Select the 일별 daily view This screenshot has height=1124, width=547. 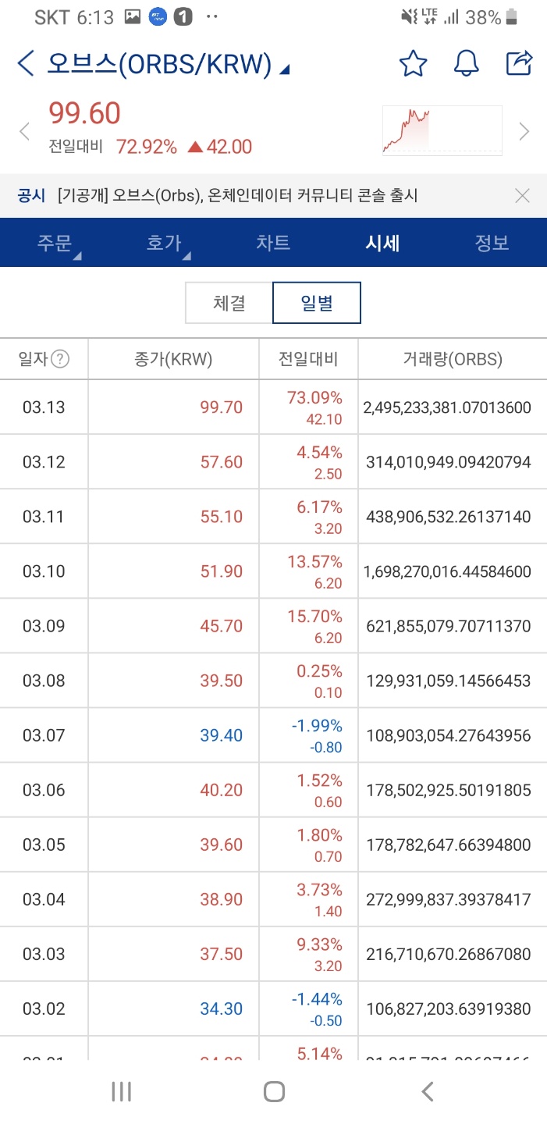317,303
